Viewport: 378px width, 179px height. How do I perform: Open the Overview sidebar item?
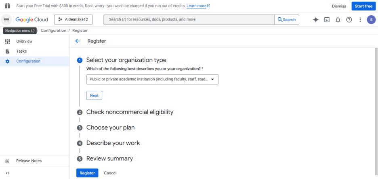tap(35, 41)
